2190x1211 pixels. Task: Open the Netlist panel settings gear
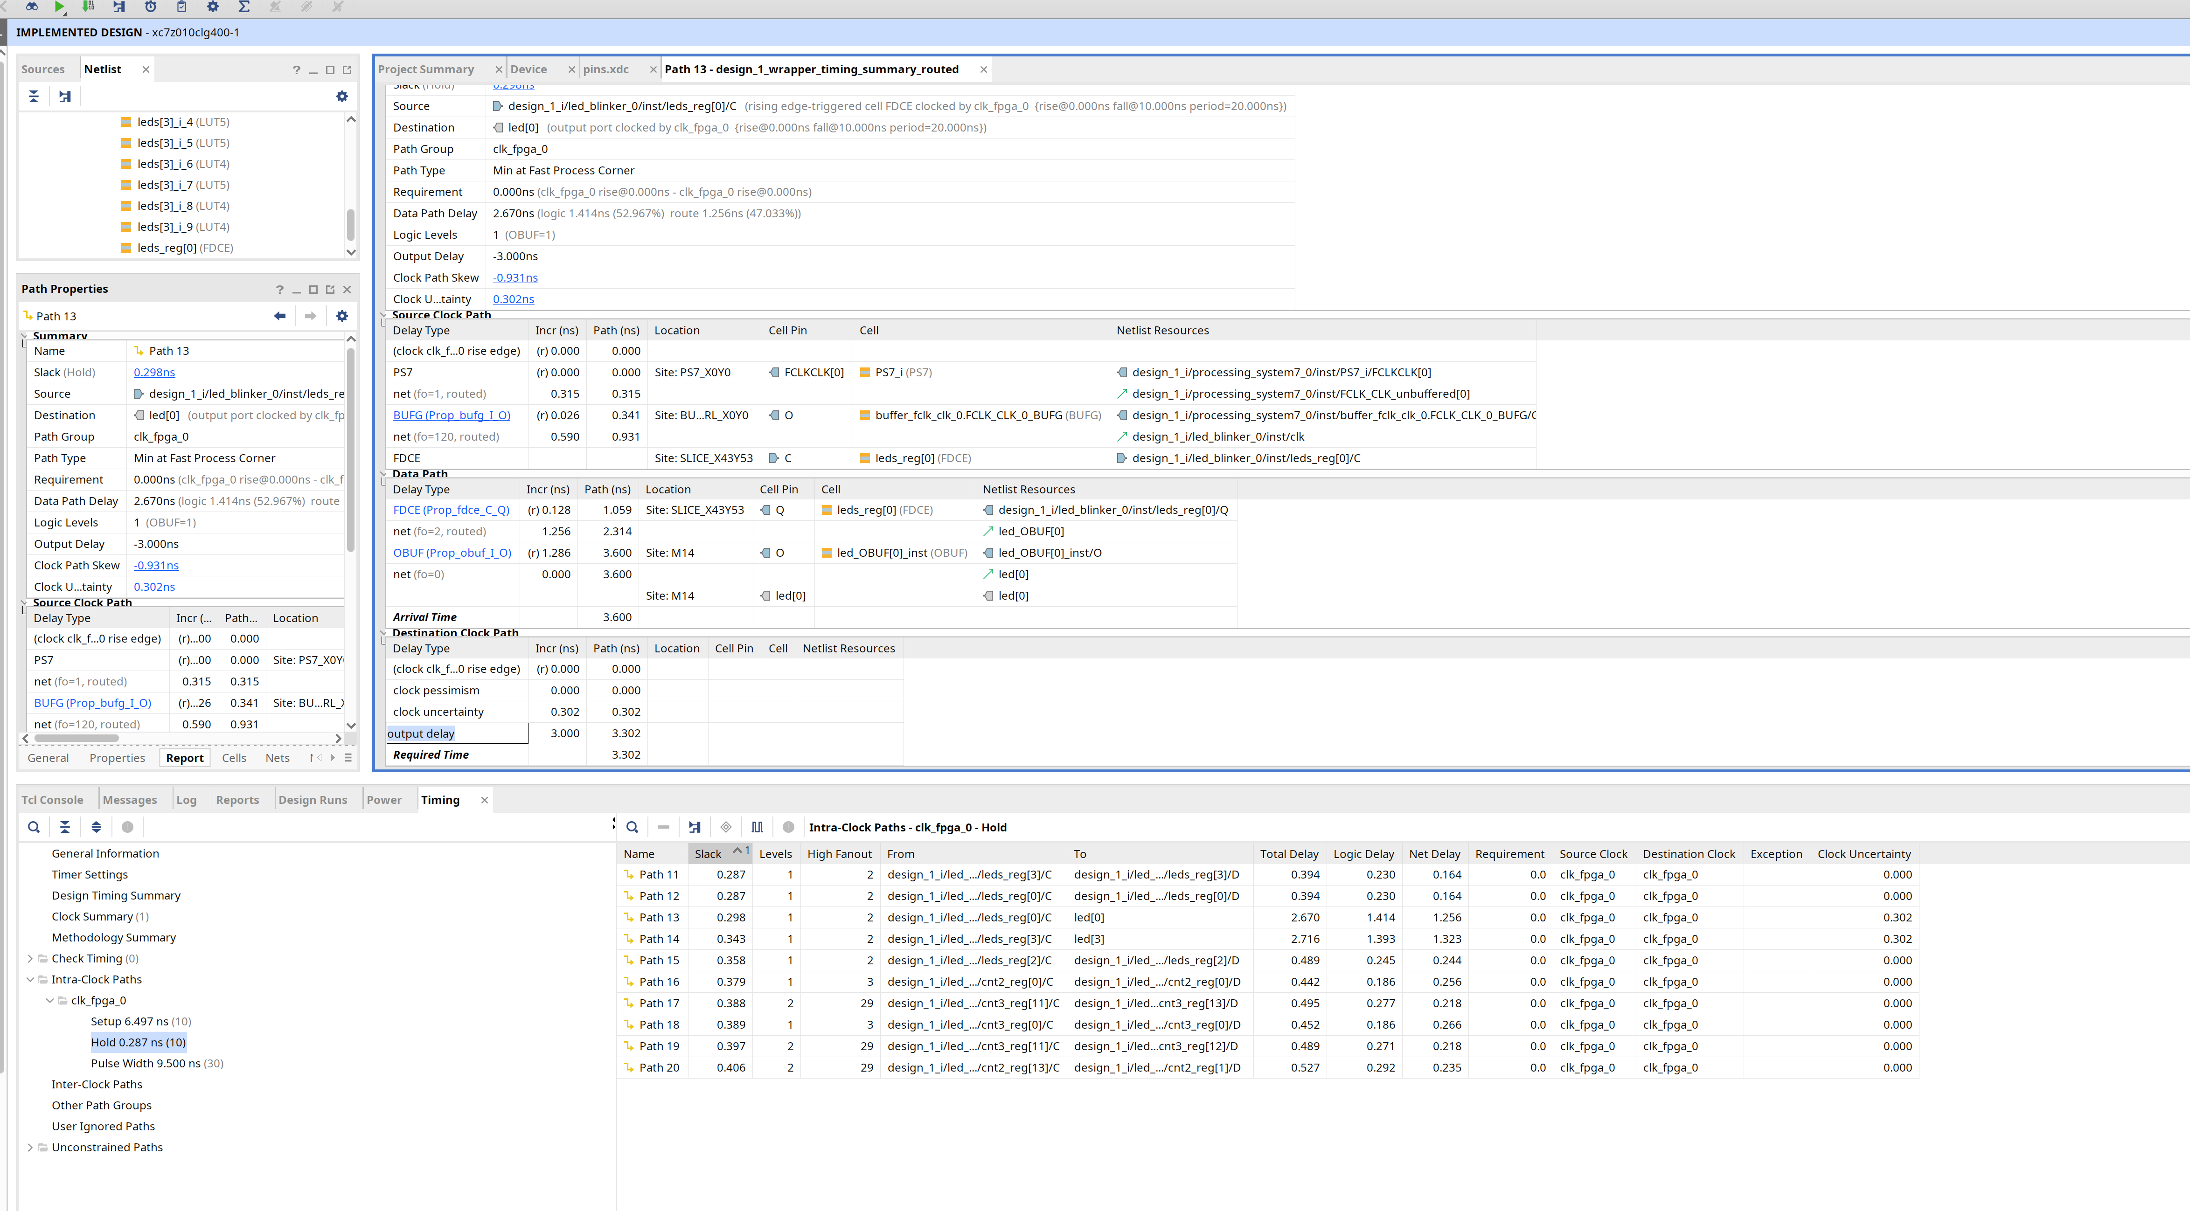(342, 96)
